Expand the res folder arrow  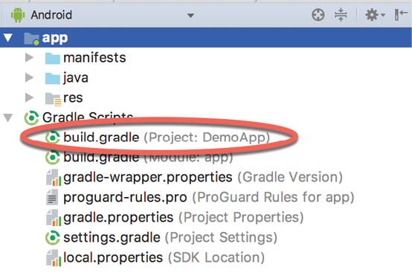coord(29,97)
